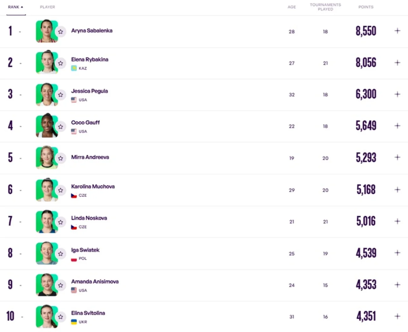Click star icon next to Iga Swiatek

61,254
